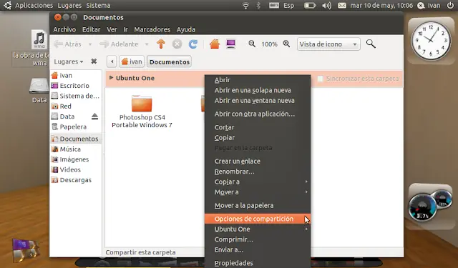Open the Aplicaciones panel menu
The width and height of the screenshot is (458, 268).
(x=34, y=5)
